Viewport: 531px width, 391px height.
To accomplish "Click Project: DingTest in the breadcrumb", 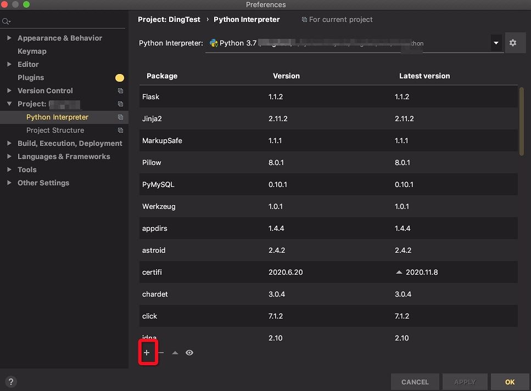I will (169, 19).
